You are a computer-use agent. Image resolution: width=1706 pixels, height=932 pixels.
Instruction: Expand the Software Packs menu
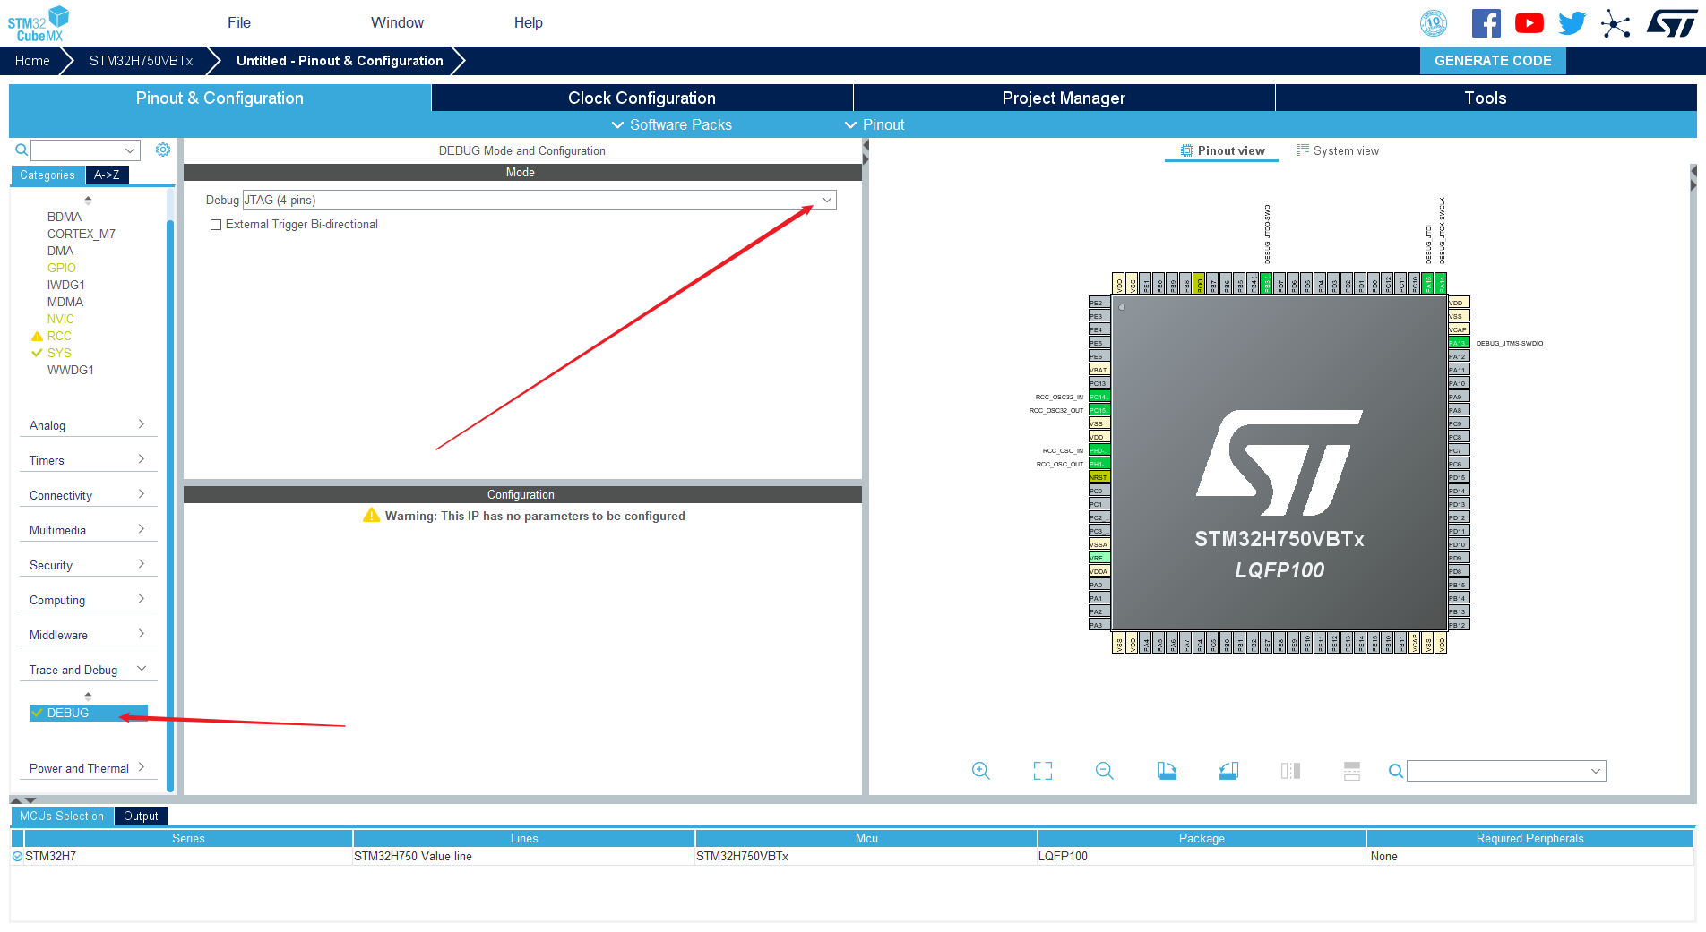tap(672, 124)
